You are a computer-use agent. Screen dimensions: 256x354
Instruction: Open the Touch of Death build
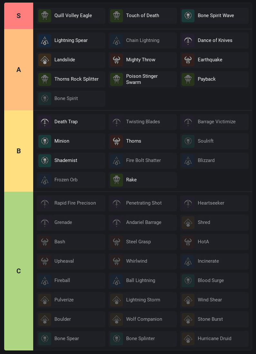(143, 15)
